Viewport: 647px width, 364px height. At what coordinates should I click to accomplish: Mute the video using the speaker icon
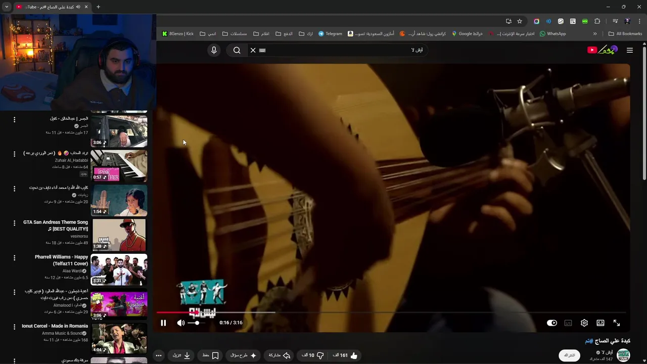pyautogui.click(x=180, y=323)
